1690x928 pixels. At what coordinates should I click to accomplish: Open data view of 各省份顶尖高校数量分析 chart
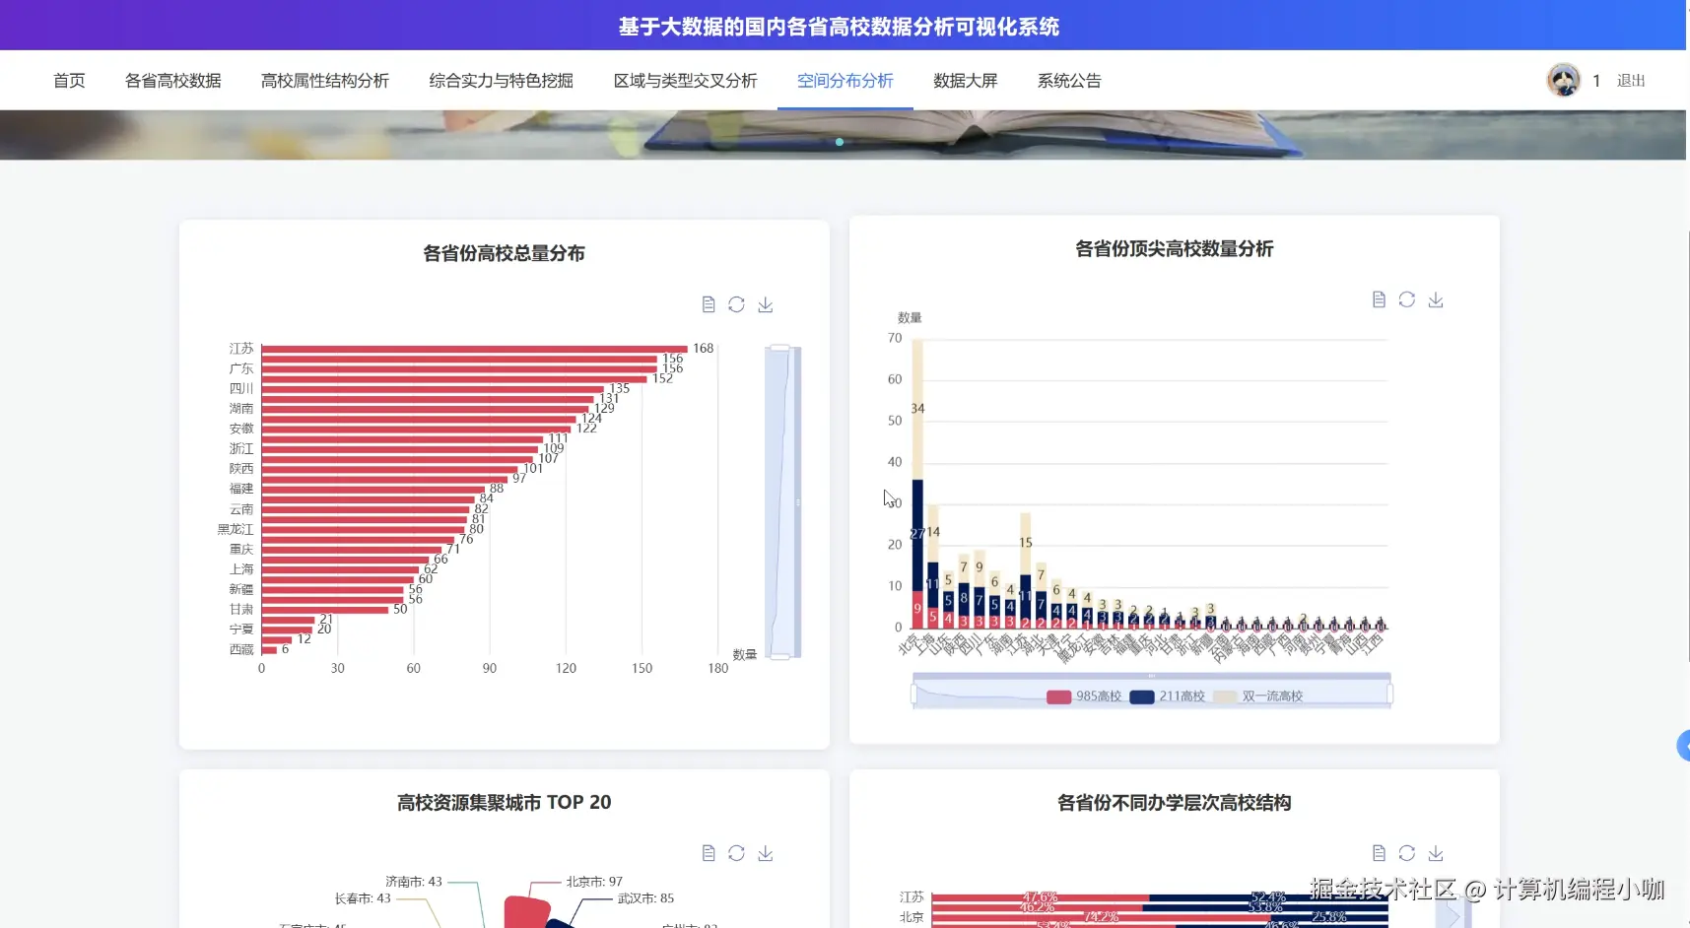1379,298
